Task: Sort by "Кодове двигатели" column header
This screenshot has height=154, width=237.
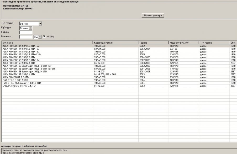Action: coord(115,43)
